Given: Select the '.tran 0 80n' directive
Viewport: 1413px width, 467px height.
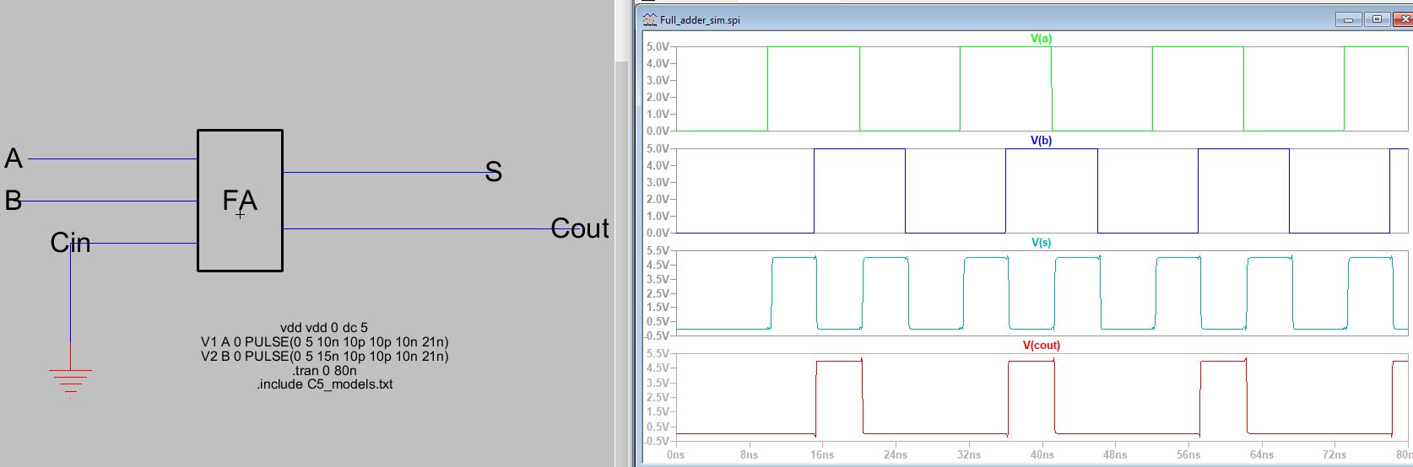Looking at the screenshot, I should (x=324, y=371).
